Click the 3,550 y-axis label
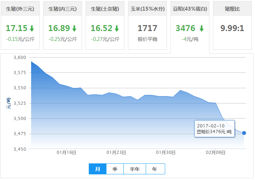This screenshot has height=180, width=255. pos(20,88)
